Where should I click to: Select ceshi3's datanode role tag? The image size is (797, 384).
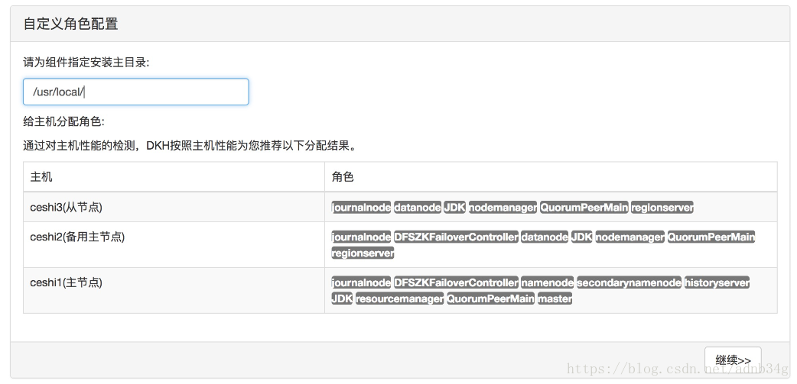click(x=417, y=207)
